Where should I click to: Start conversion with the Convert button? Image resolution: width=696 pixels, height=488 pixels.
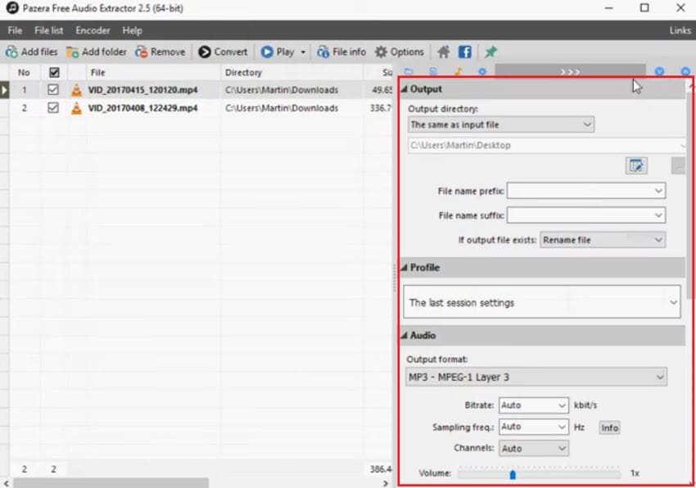(223, 52)
